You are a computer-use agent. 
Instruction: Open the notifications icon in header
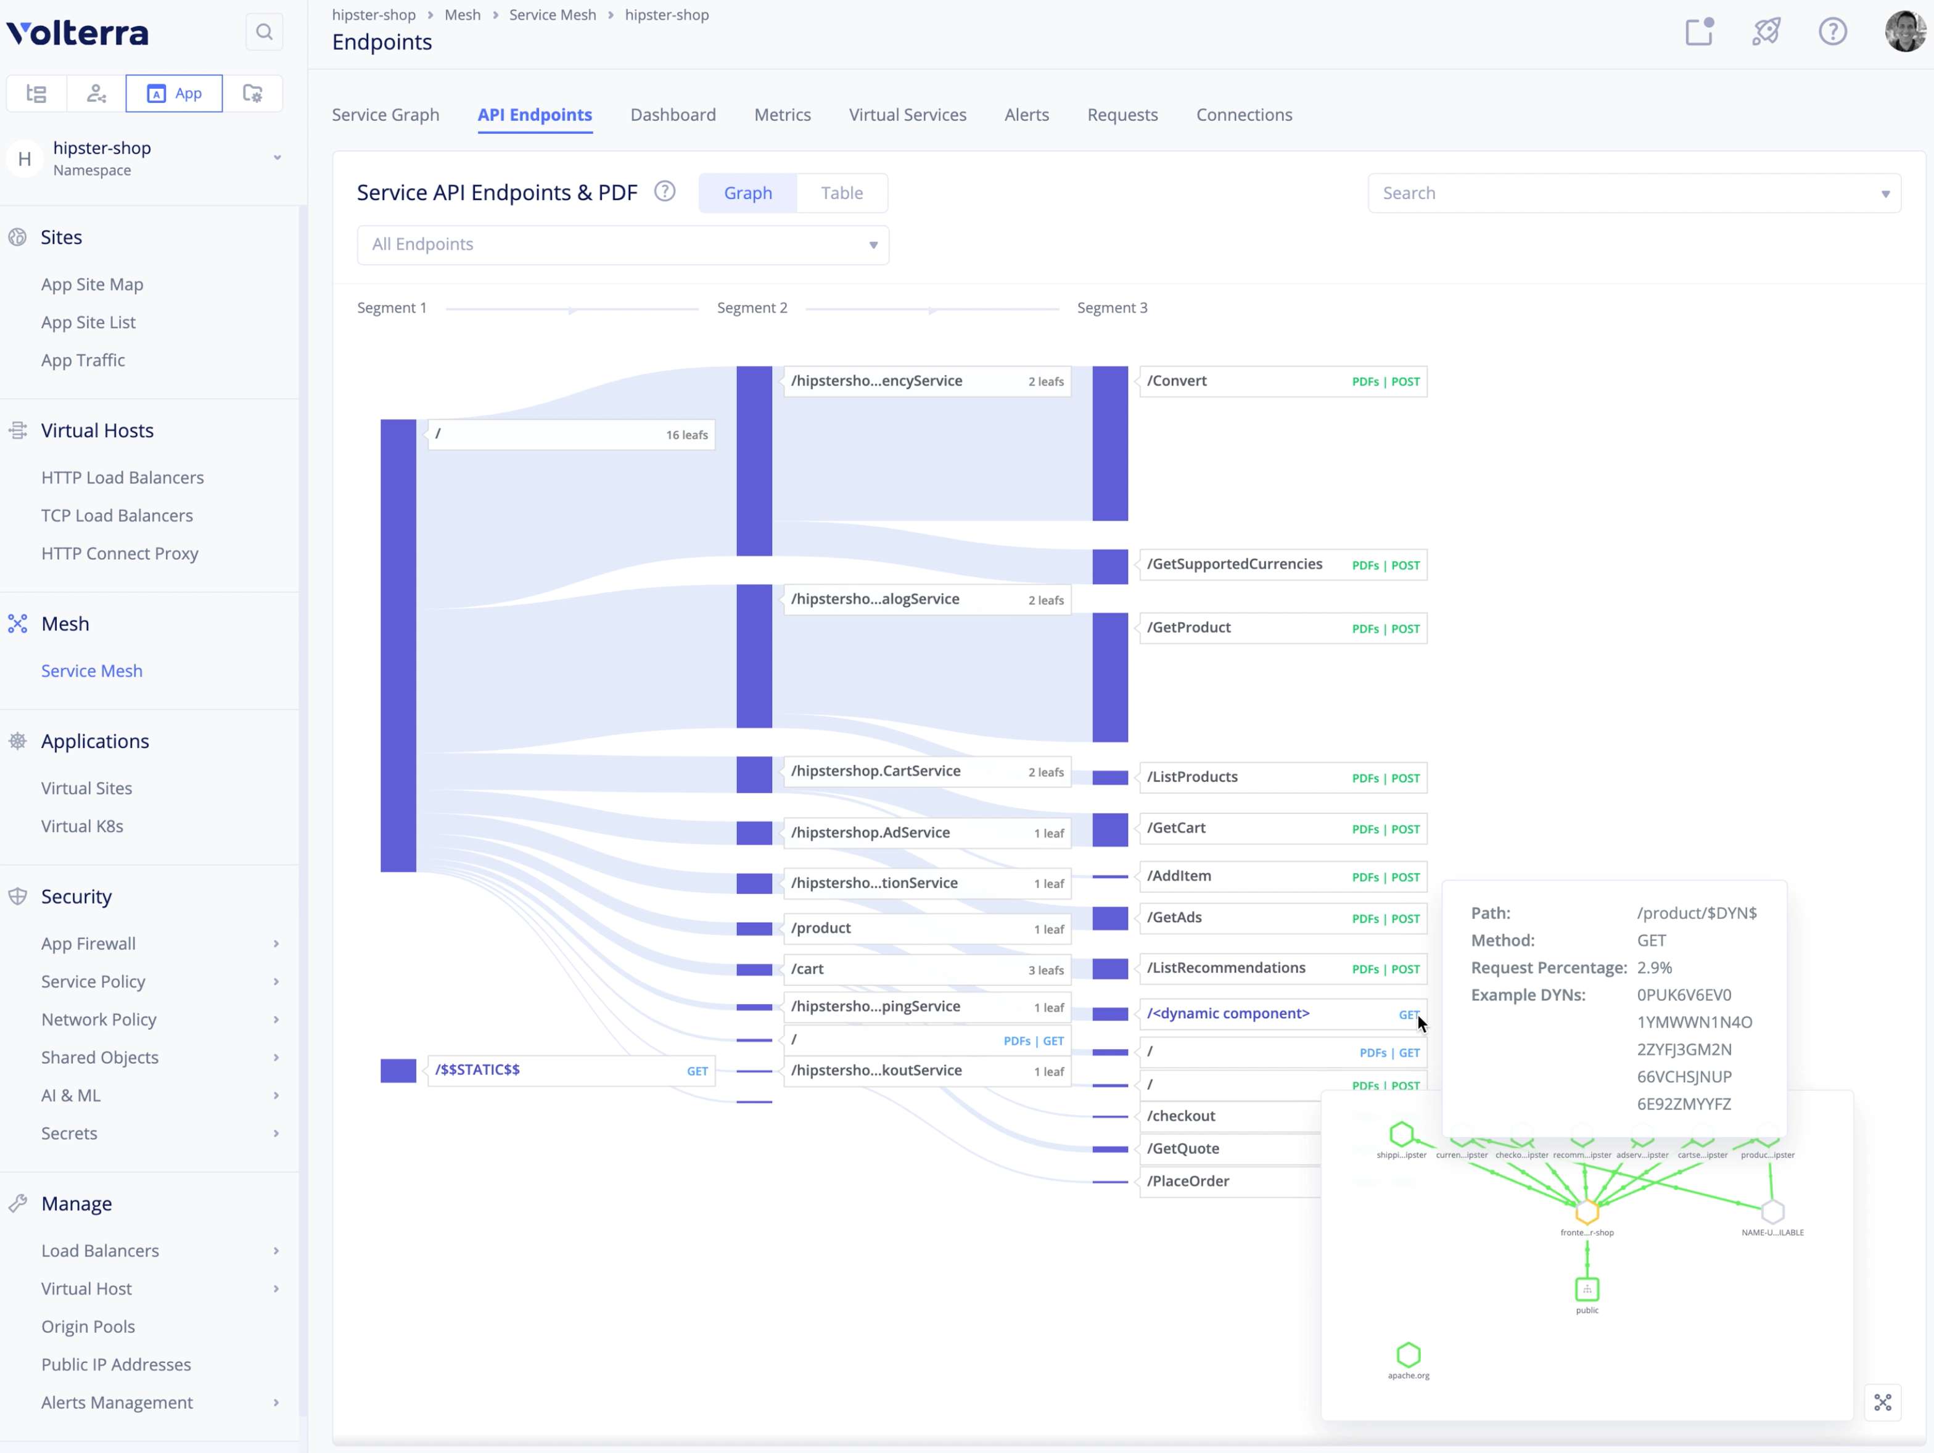pos(1700,32)
